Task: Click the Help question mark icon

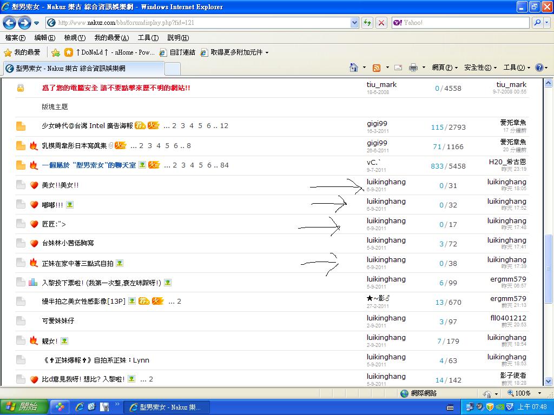Action: [539, 68]
